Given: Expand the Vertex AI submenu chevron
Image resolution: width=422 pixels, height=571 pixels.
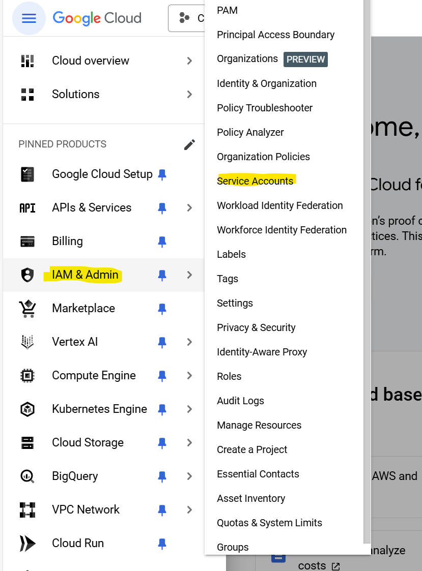Looking at the screenshot, I should point(189,342).
